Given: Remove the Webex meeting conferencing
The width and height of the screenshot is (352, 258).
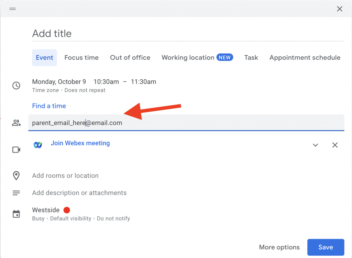Looking at the screenshot, I should point(335,145).
